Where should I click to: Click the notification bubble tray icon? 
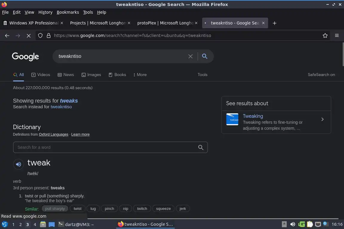pyautogui.click(x=326, y=224)
